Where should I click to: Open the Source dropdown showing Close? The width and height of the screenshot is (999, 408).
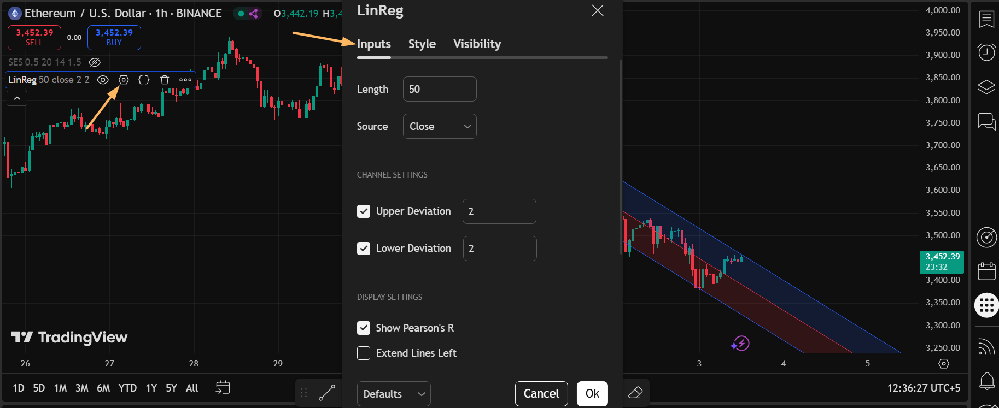[x=440, y=126]
